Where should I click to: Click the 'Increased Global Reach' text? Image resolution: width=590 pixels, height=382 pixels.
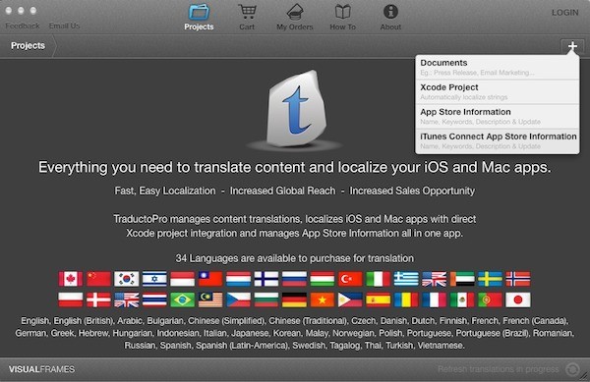pyautogui.click(x=282, y=191)
